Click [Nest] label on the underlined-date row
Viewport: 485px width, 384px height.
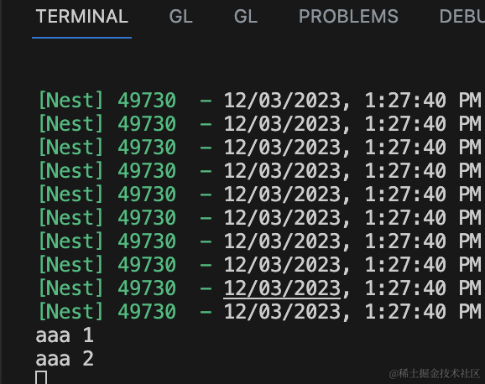coord(70,288)
